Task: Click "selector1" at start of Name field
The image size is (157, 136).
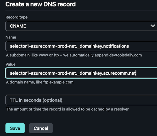Action: click(19, 46)
